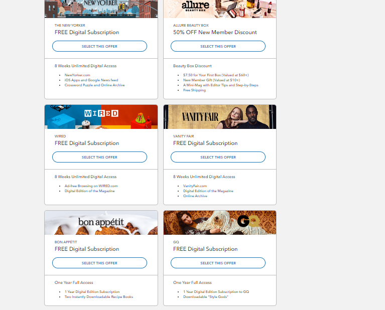The height and width of the screenshot is (310, 385).
Task: Click Vanity Fair 'Digital Edition of the Magazine'
Action: click(x=208, y=191)
